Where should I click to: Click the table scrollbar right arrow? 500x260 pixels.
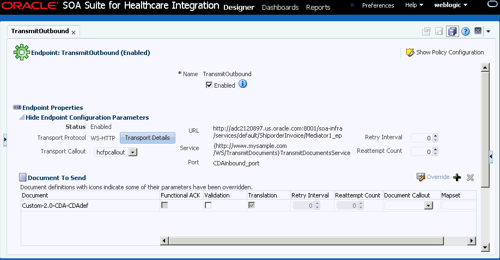472,241
